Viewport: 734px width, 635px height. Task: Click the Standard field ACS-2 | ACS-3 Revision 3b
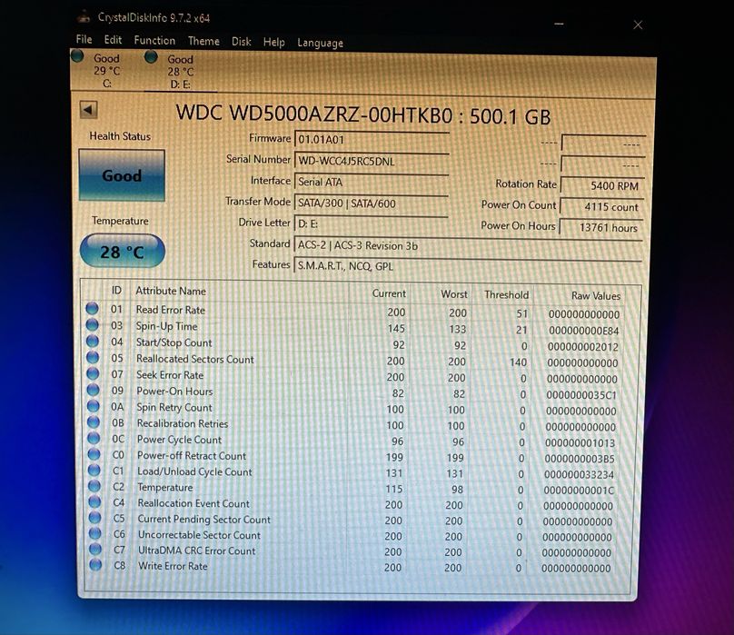468,246
